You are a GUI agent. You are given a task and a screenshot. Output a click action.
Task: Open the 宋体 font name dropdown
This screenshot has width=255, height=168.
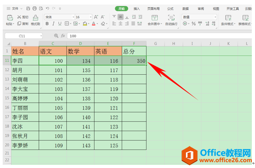coord(73,17)
